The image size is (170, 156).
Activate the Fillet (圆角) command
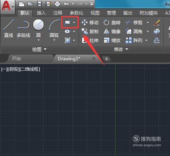coord(134,31)
